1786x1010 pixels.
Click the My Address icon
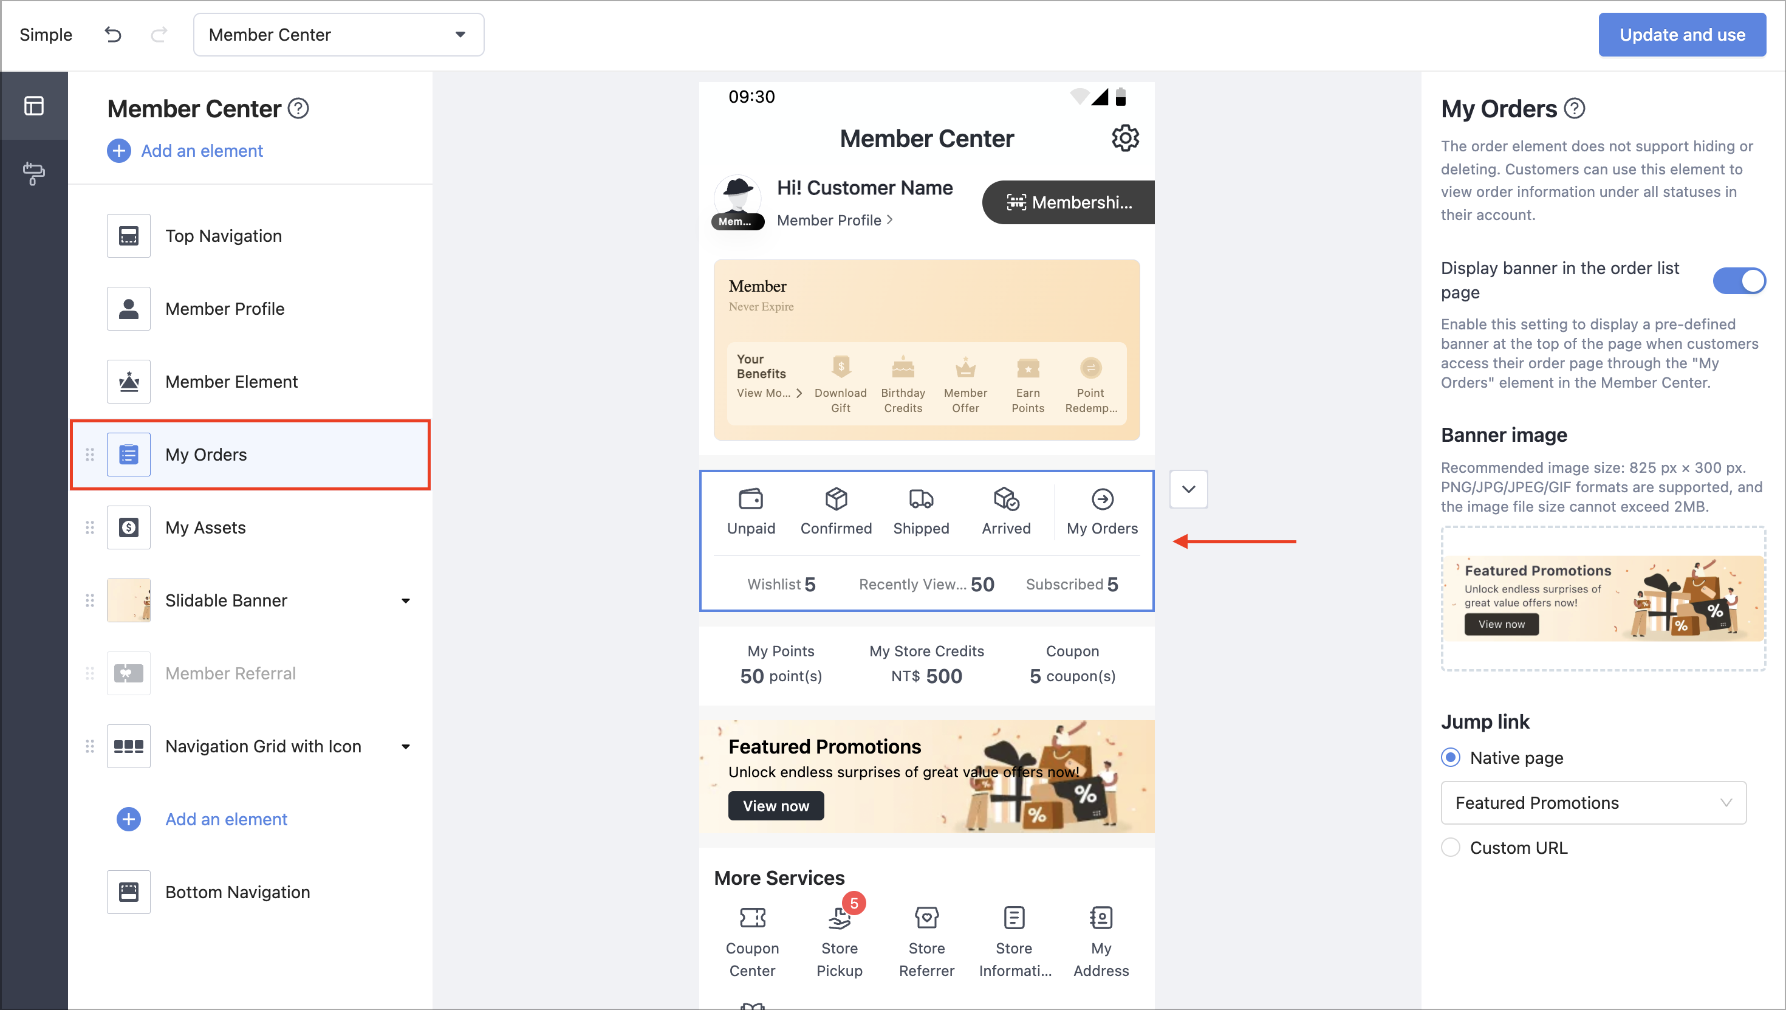pyautogui.click(x=1101, y=917)
